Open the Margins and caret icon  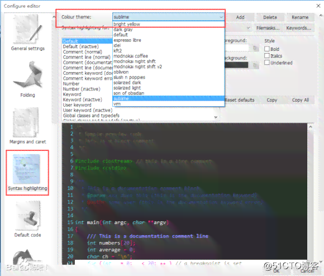26,122
